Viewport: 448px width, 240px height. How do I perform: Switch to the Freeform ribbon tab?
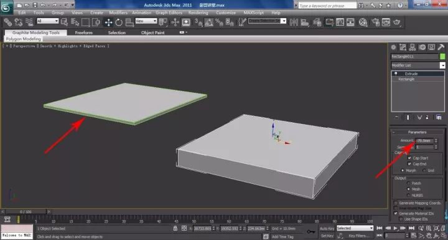coord(84,32)
